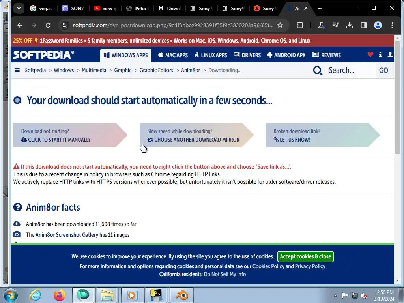404x303 pixels.
Task: Toggle the Chrome side panel
Action: (363, 25)
